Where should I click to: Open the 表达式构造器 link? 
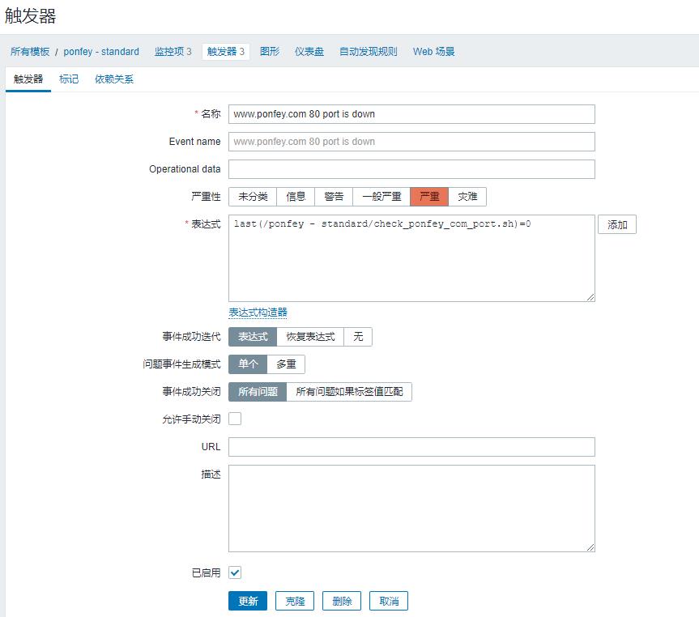[x=258, y=313]
